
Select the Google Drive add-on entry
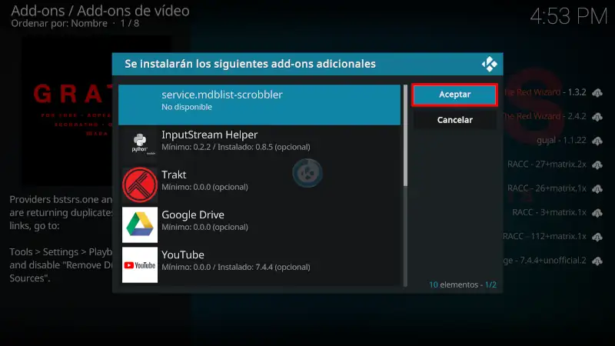259,225
